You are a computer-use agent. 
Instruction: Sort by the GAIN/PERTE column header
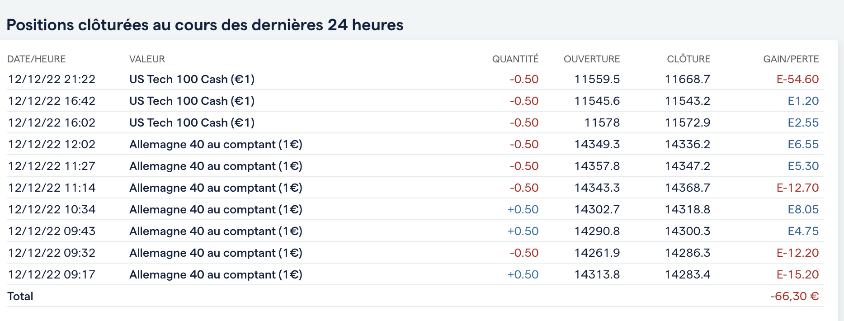pyautogui.click(x=791, y=59)
